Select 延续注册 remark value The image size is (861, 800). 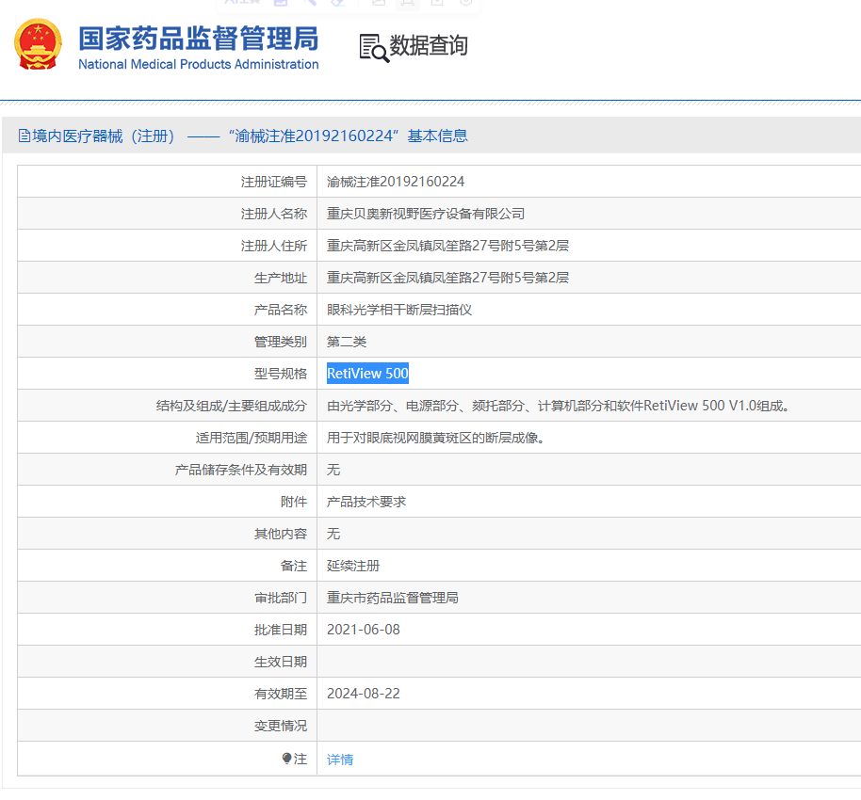(x=353, y=566)
